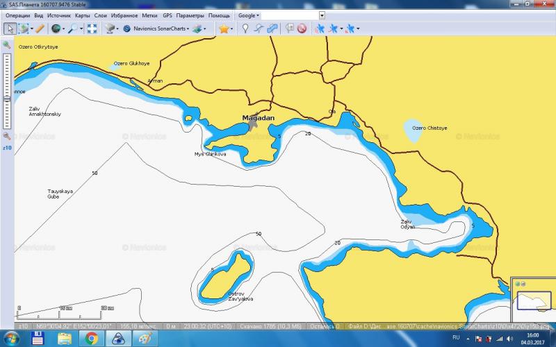Open the Параметры menu
This screenshot has width=556, height=347.
(x=190, y=15)
